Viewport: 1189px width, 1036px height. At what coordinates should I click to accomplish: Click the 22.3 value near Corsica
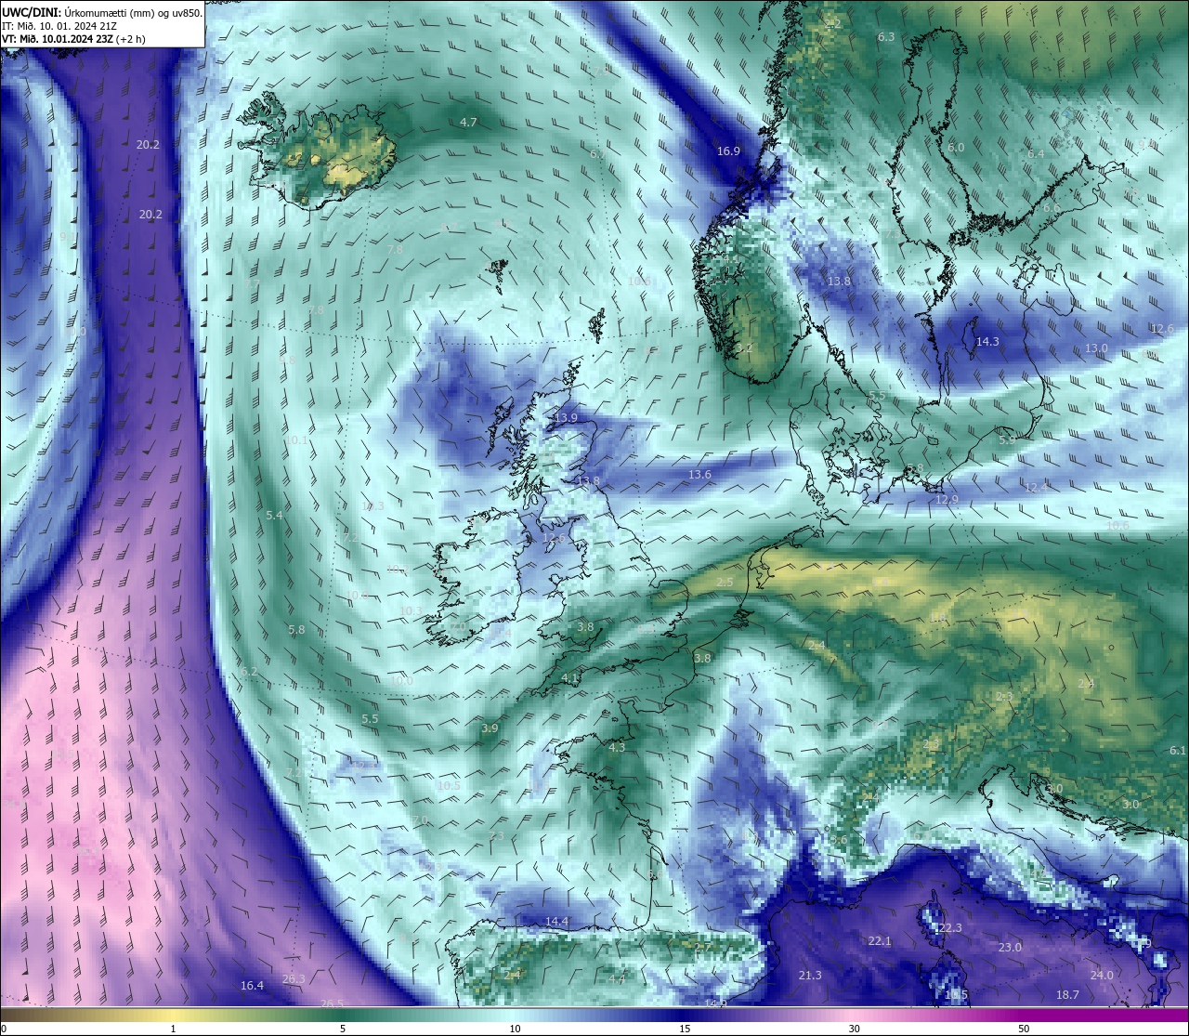[x=949, y=928]
